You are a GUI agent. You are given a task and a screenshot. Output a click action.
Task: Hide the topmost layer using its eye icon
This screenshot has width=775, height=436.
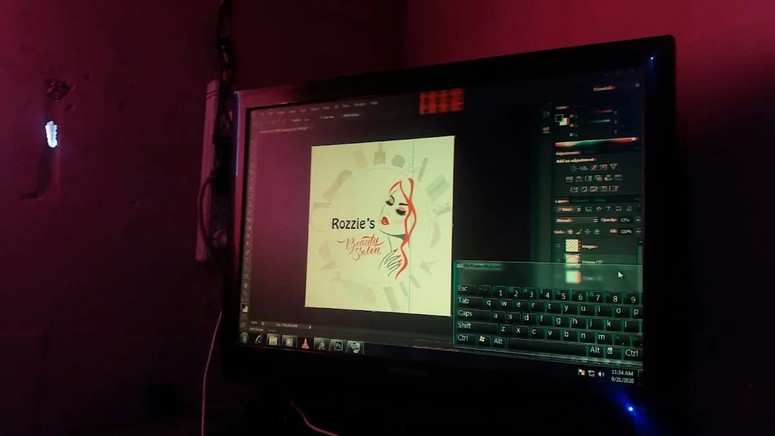559,245
